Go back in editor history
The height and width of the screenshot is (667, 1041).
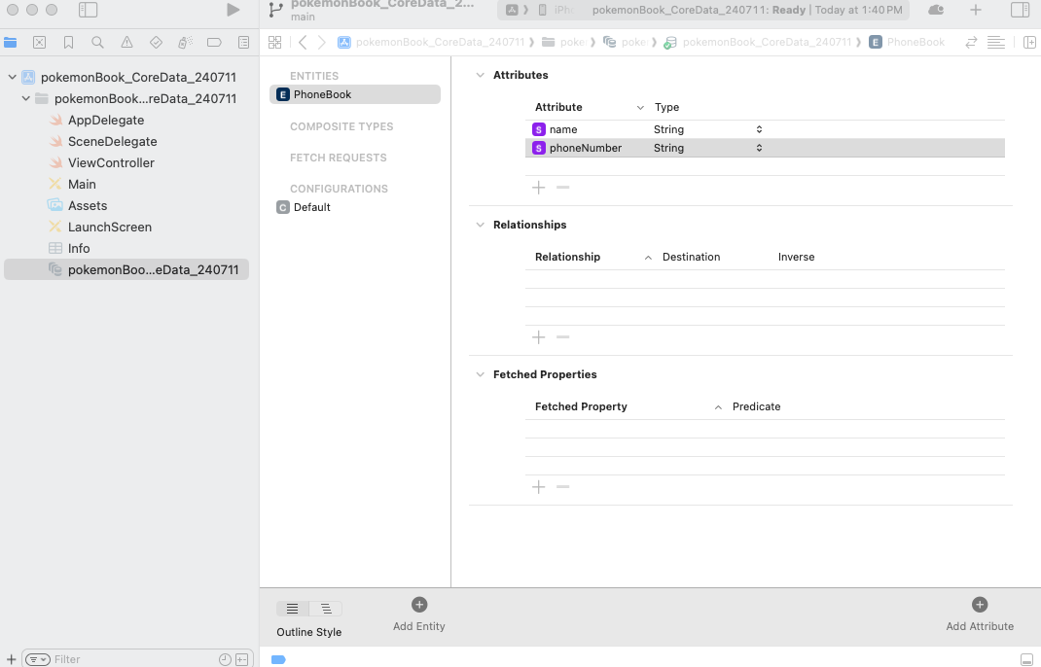[x=303, y=43]
